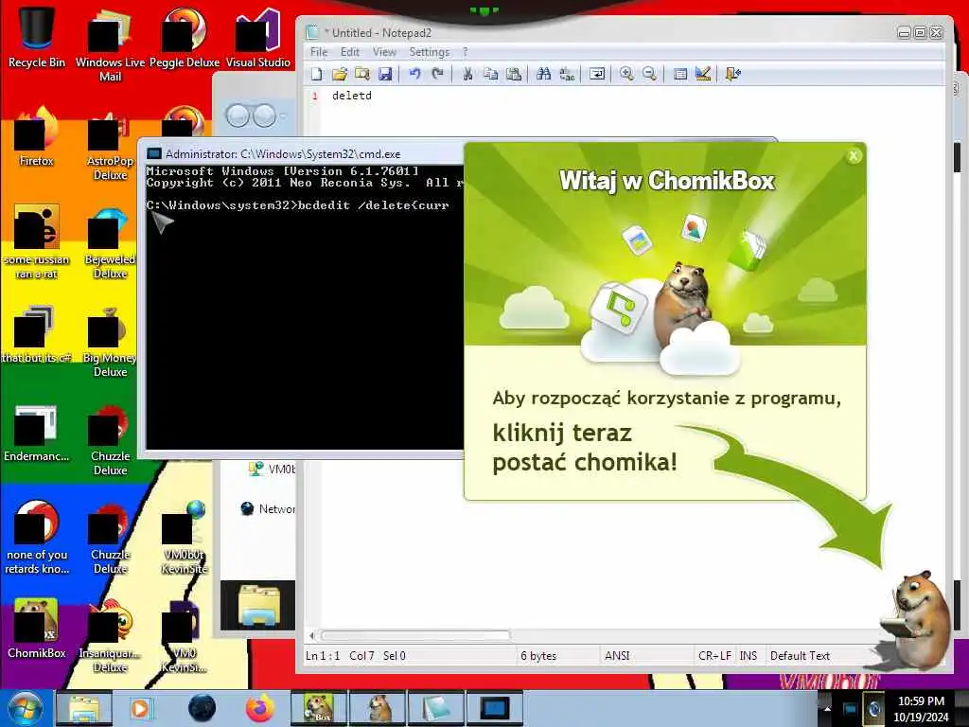
Task: Open the View menu in Notepad2
Action: [384, 52]
